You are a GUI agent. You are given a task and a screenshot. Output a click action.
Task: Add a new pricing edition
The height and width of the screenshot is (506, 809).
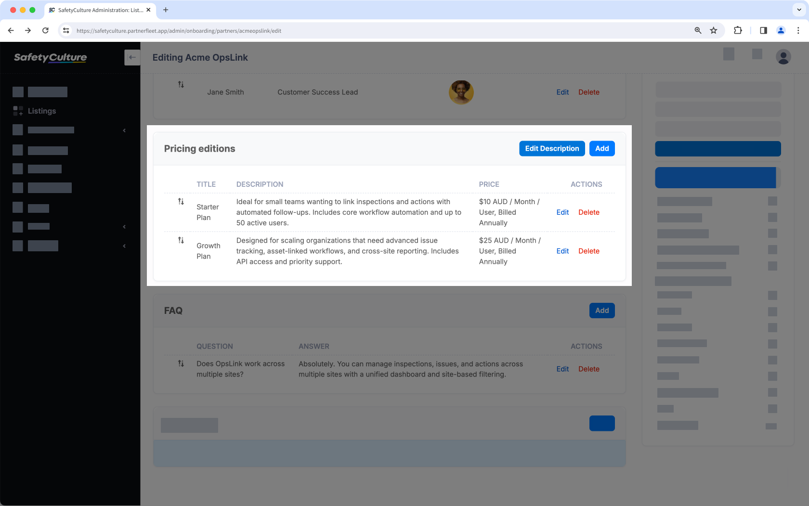(x=602, y=148)
